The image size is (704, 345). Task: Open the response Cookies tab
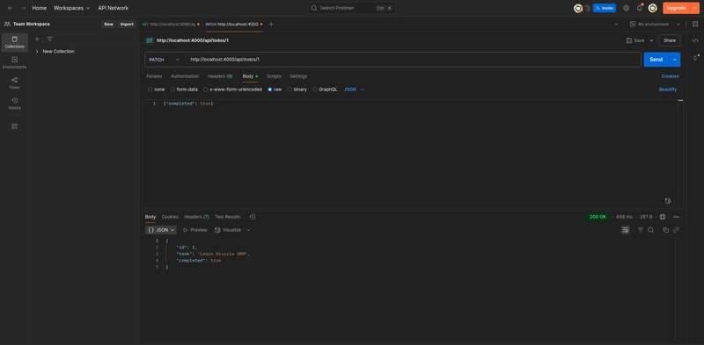170,217
